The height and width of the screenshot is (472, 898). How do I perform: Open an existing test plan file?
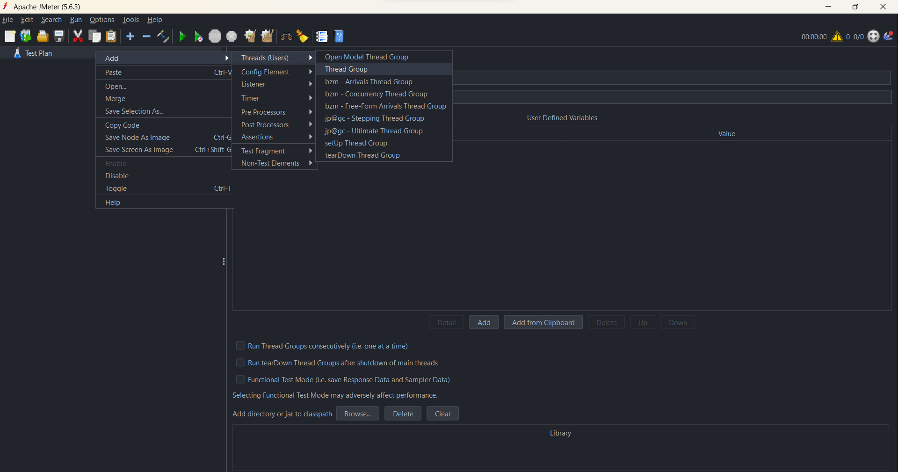tap(42, 36)
